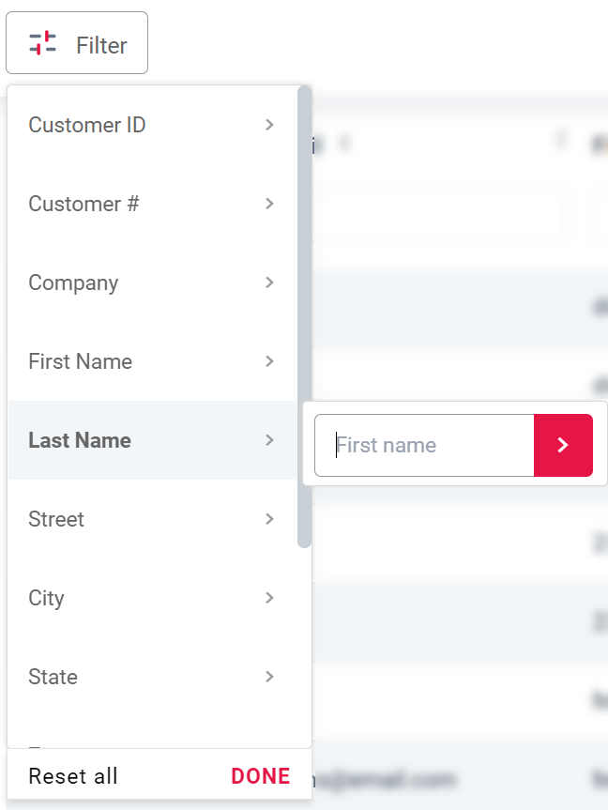Viewport: 608px width, 810px height.
Task: Click the City row arrow icon
Action: (x=269, y=598)
